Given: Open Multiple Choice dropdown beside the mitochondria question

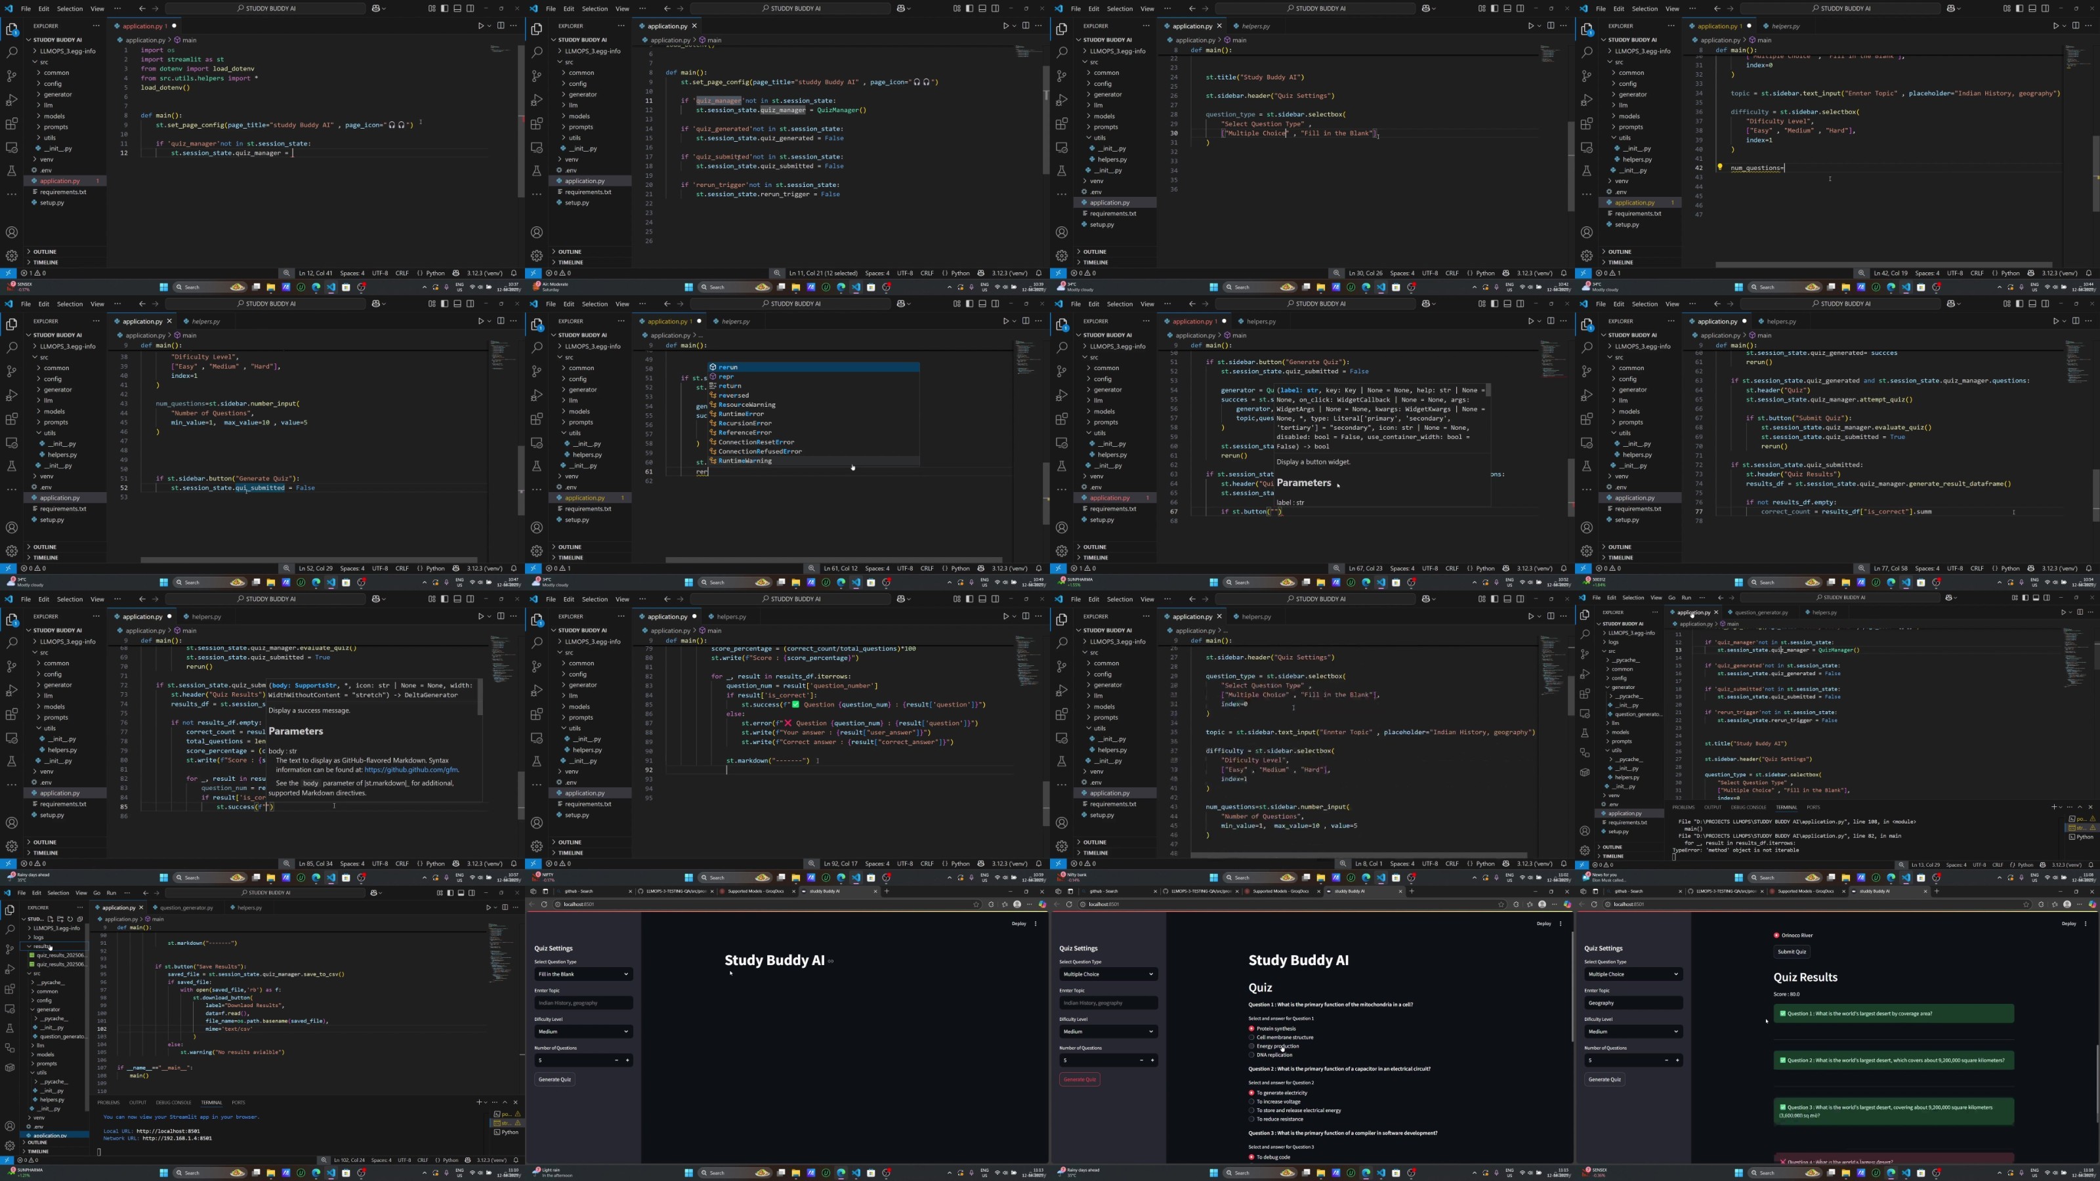Looking at the screenshot, I should point(1110,974).
